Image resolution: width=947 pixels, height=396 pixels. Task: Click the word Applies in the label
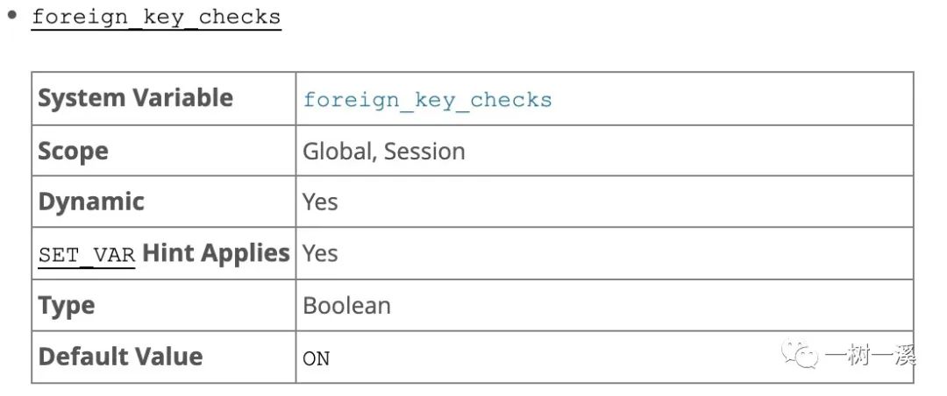click(x=246, y=253)
